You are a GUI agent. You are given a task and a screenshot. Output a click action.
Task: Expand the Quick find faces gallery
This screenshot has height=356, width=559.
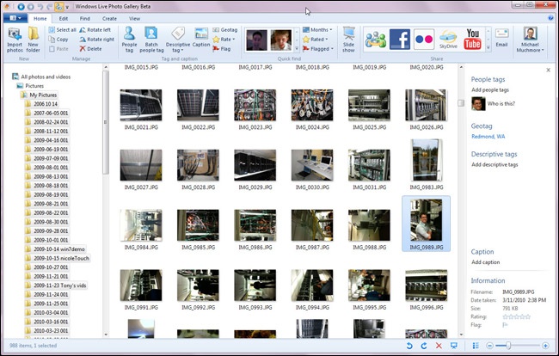[297, 48]
